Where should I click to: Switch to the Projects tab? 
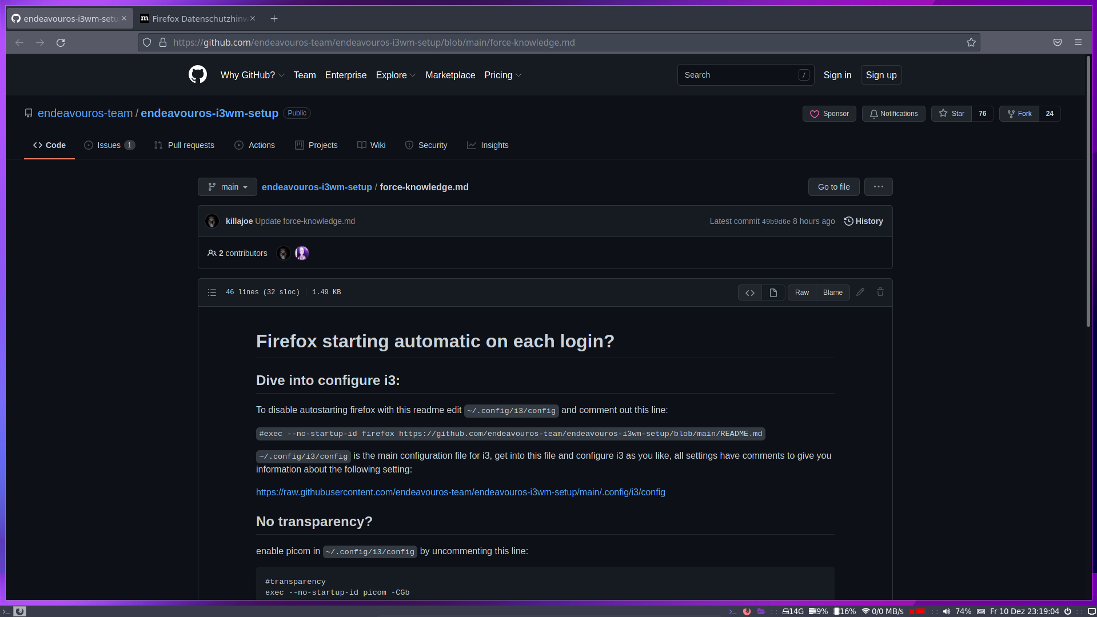click(x=316, y=145)
